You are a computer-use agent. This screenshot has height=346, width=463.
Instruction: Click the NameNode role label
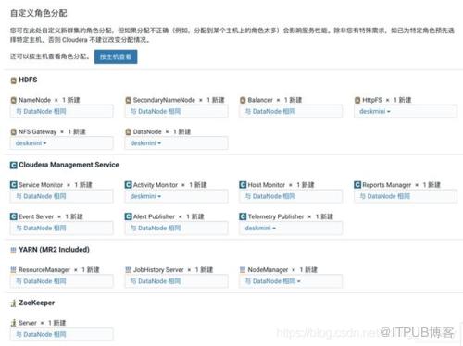coord(34,100)
